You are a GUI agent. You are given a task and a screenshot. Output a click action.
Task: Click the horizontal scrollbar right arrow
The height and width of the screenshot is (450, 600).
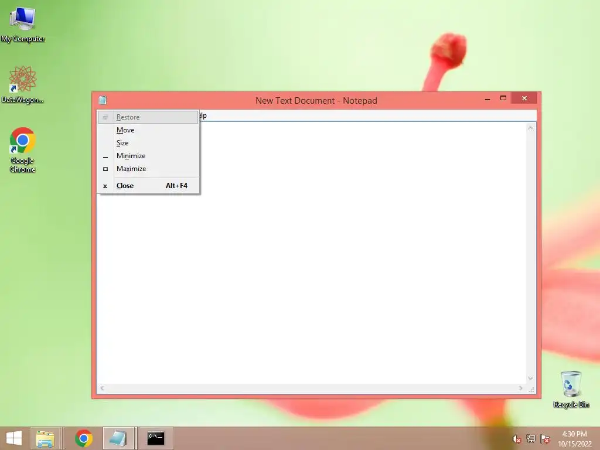pos(520,388)
